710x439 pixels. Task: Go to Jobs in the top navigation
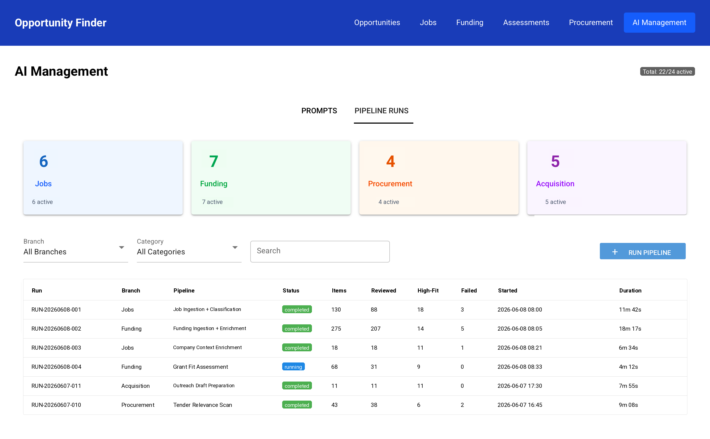point(428,22)
